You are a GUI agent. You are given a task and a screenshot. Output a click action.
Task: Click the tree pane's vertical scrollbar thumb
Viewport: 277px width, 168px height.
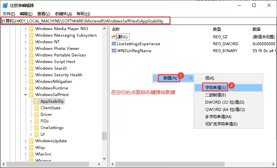105,136
